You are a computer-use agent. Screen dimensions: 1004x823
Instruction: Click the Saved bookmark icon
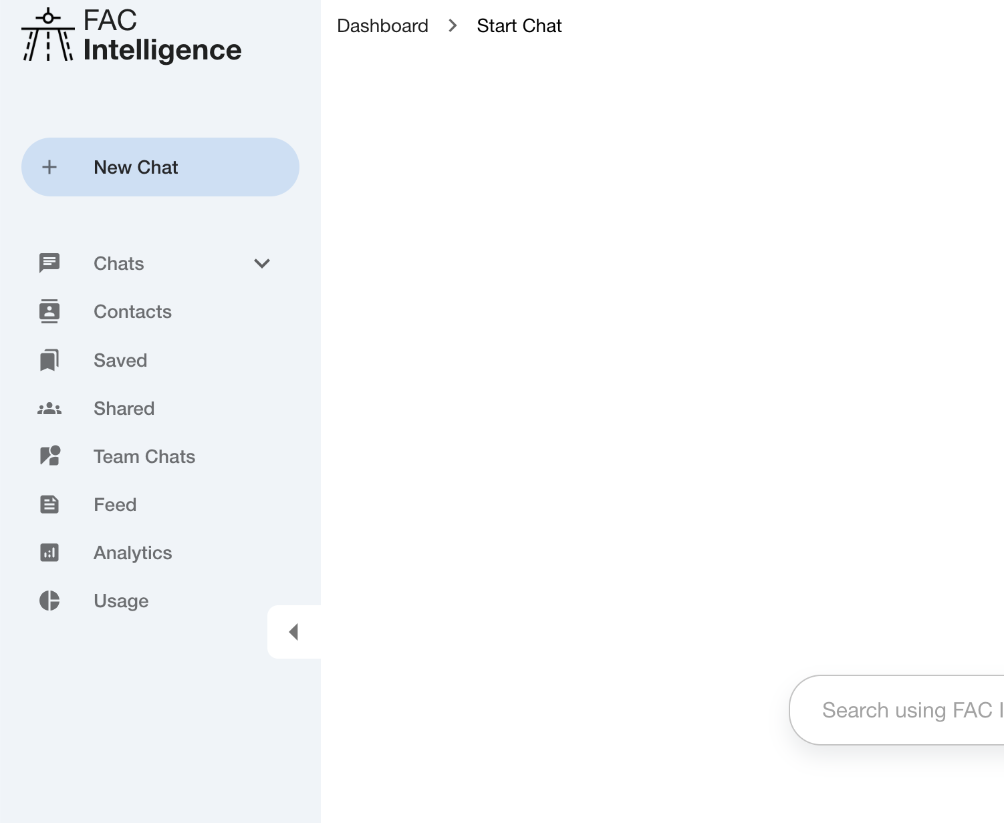click(49, 360)
